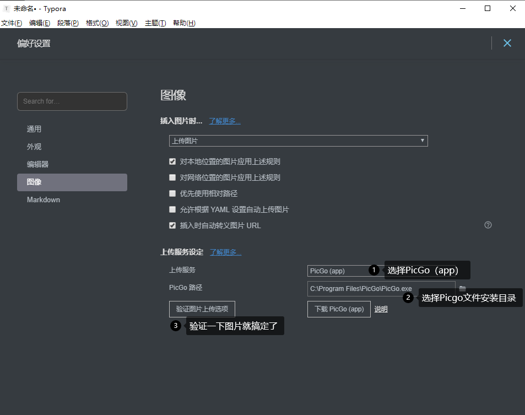Click the 上传服务 label
The width and height of the screenshot is (525, 415).
[x=182, y=270]
